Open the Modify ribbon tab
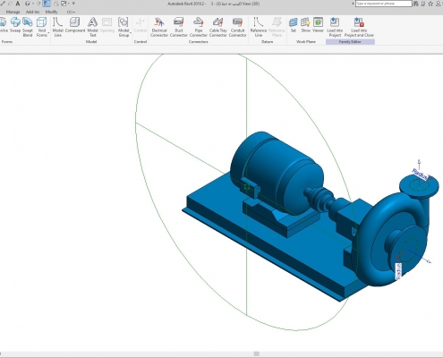Viewport: 443px width, 358px height. (x=51, y=12)
